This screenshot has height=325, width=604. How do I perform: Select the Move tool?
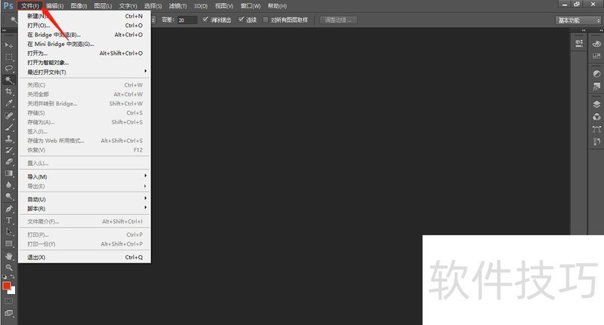tap(9, 45)
